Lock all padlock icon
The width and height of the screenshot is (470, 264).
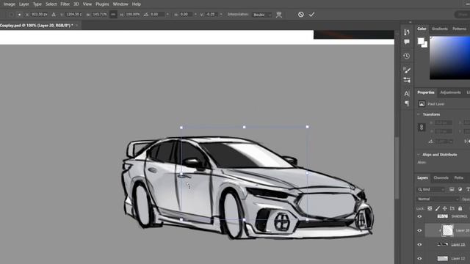pos(460,208)
